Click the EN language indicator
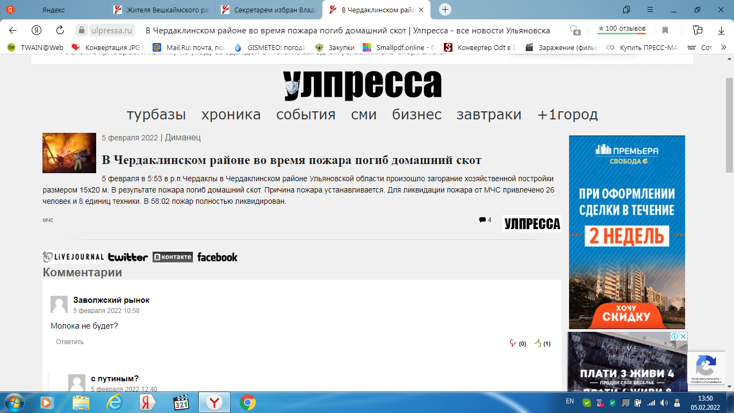Image resolution: width=734 pixels, height=413 pixels. coord(570,401)
